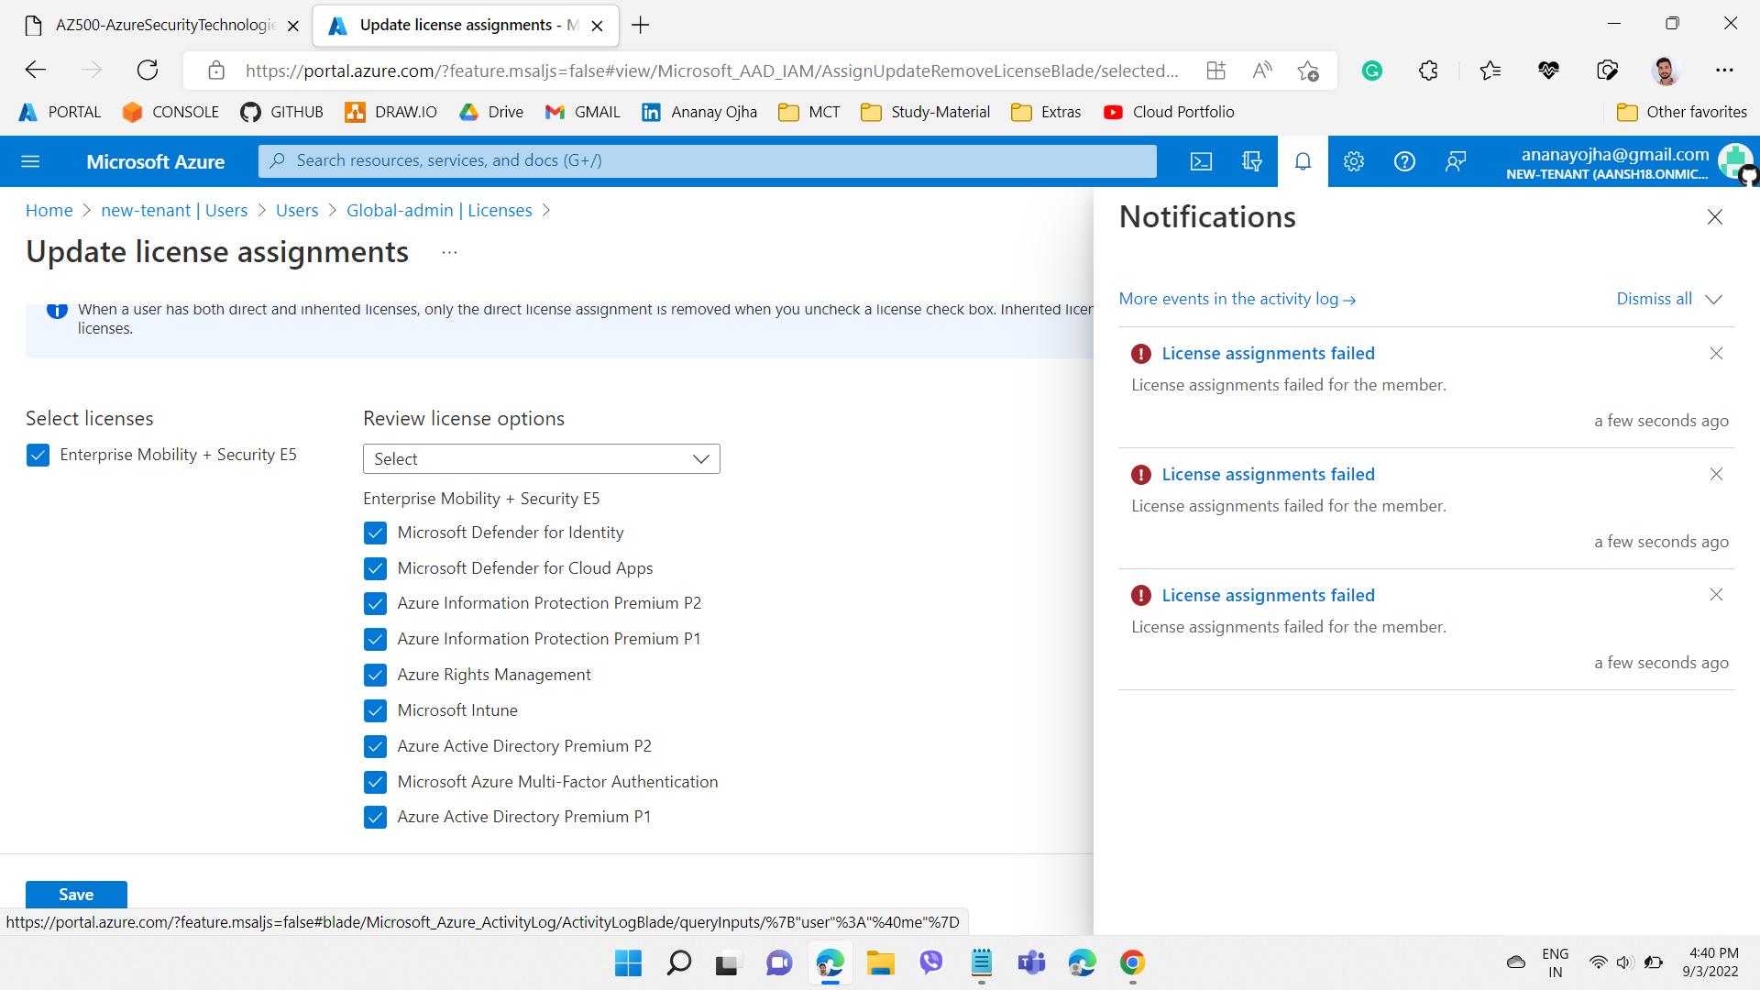Dismiss the third License assignments failed notification

pyautogui.click(x=1716, y=595)
